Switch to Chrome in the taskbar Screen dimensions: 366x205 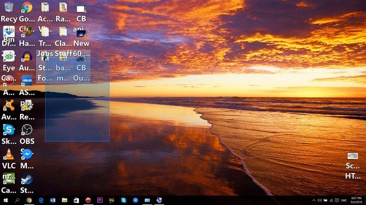[x=29, y=200]
